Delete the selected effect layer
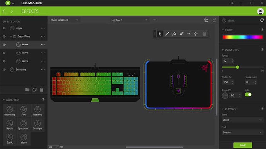Viewport: 266px width, 149px height. [41, 90]
